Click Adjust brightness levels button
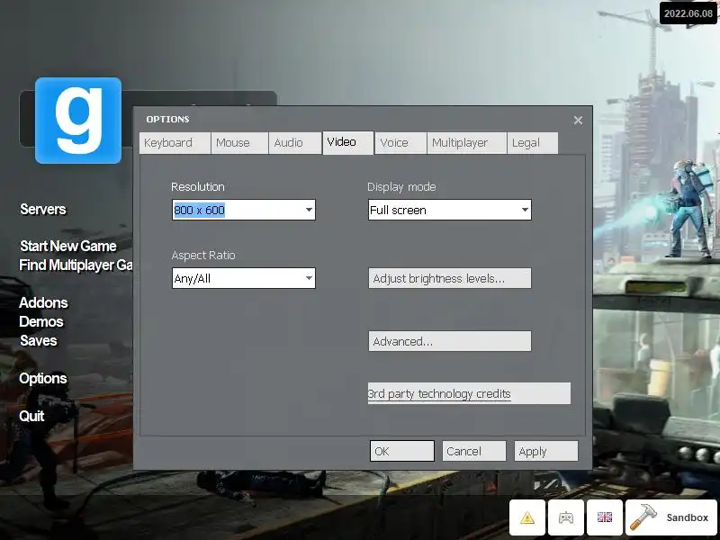This screenshot has height=540, width=720. pos(449,278)
